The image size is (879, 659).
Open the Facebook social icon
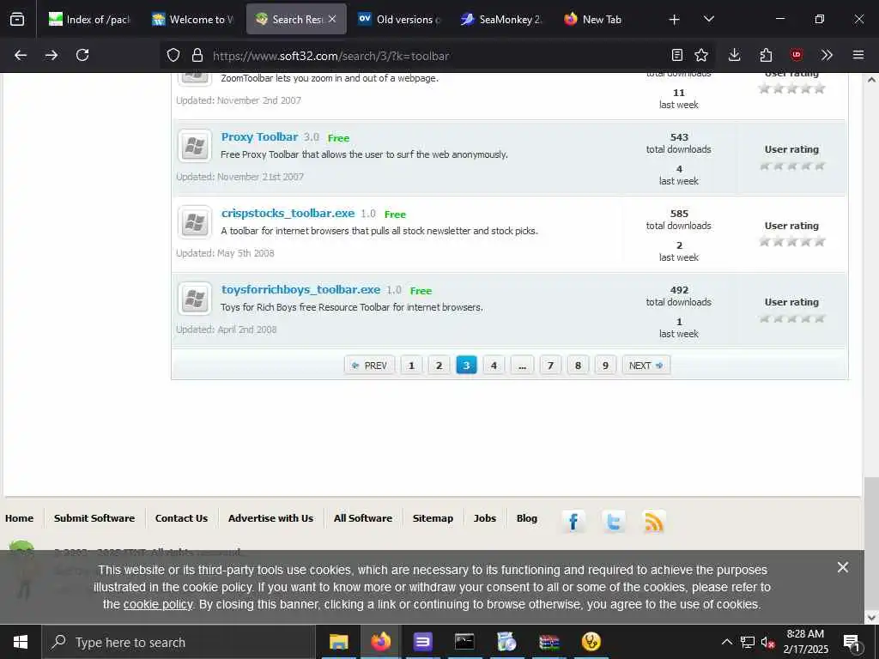pos(573,522)
